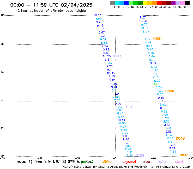
Task: Click the cyan 6 ft legend swatch
Action: [117, 3]
